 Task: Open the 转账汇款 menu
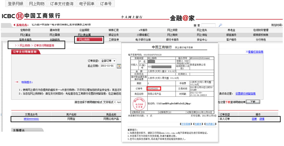[x=114, y=30]
